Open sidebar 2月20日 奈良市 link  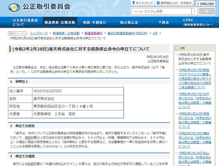(x=195, y=120)
